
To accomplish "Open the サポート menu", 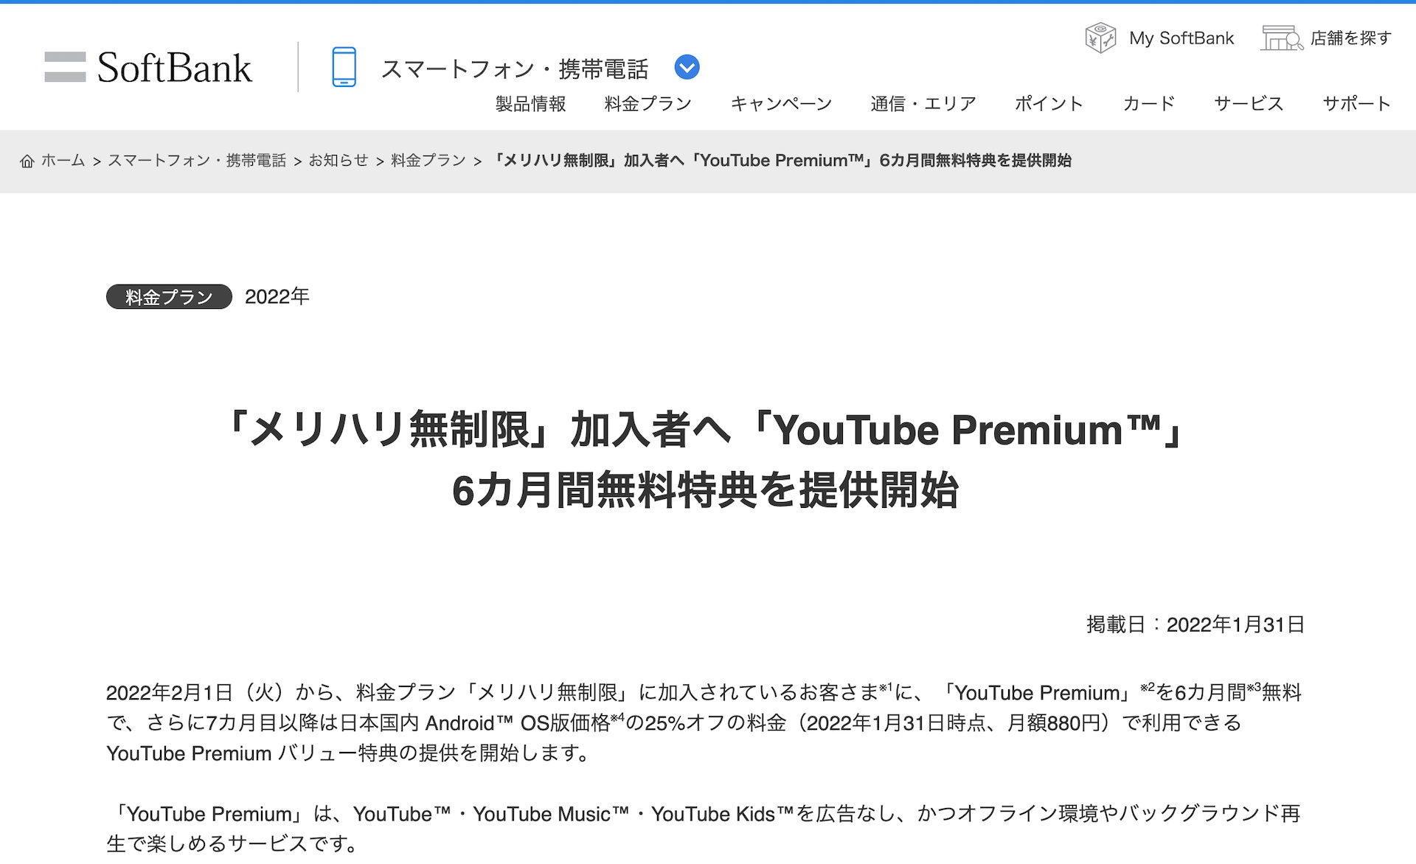I will pos(1356,104).
